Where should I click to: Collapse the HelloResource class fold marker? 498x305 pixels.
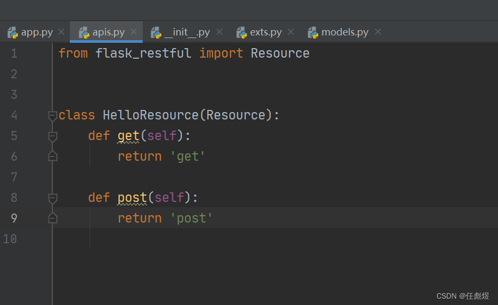52,116
